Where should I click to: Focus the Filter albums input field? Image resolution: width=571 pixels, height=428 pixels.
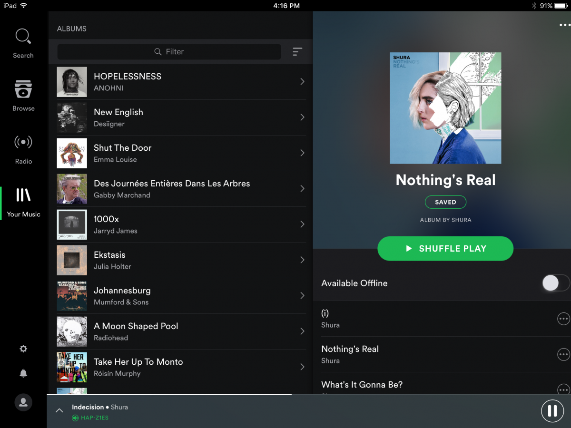(x=169, y=51)
